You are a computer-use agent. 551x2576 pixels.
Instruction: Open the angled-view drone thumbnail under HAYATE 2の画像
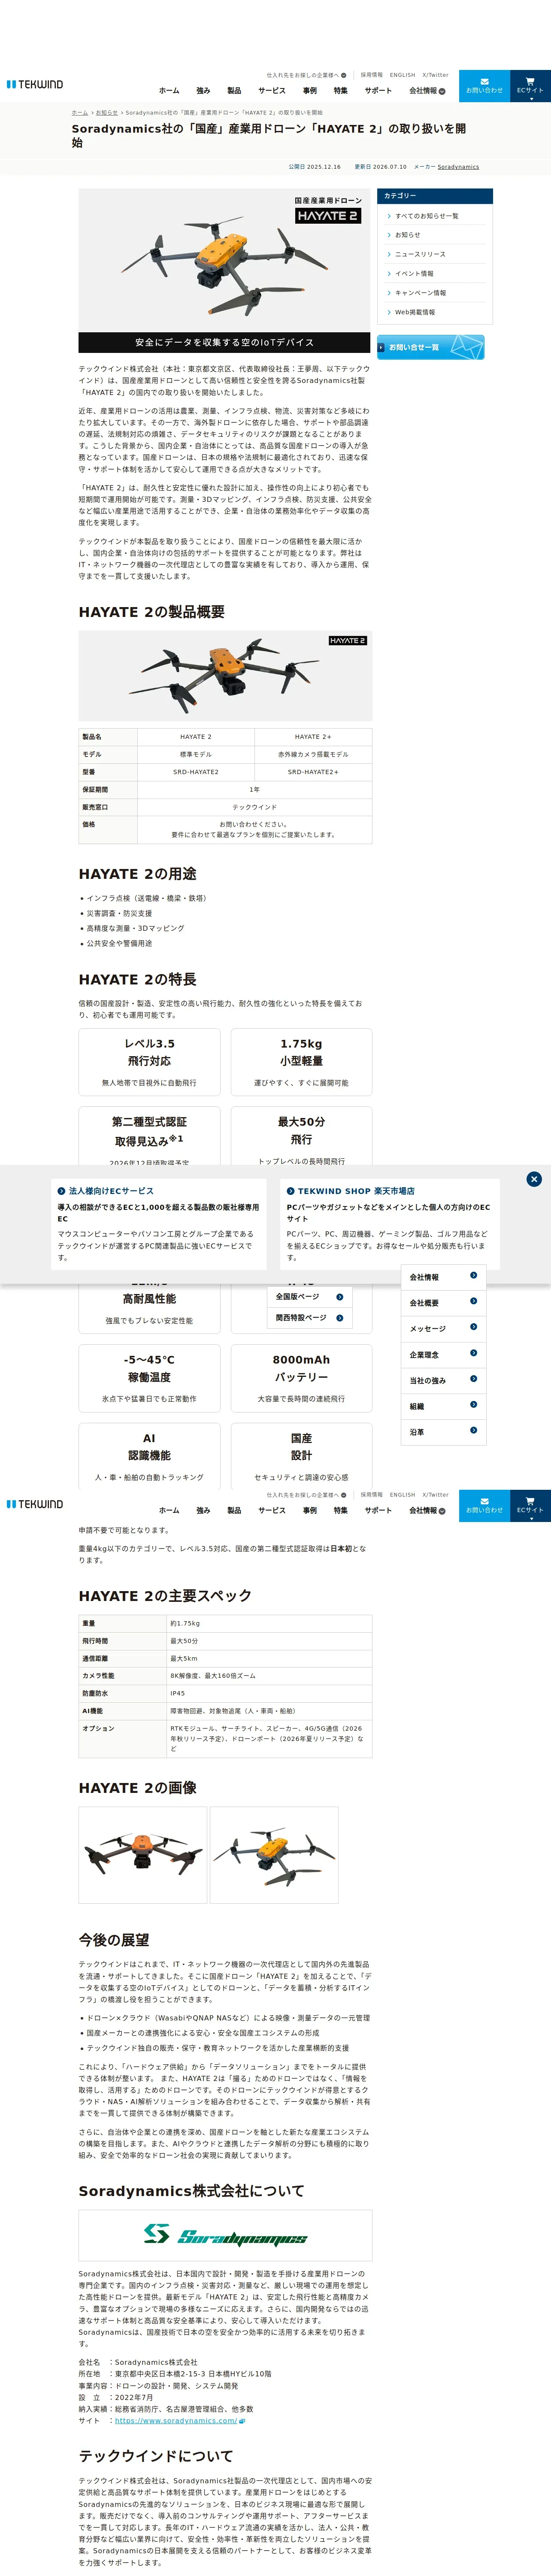(x=274, y=1855)
